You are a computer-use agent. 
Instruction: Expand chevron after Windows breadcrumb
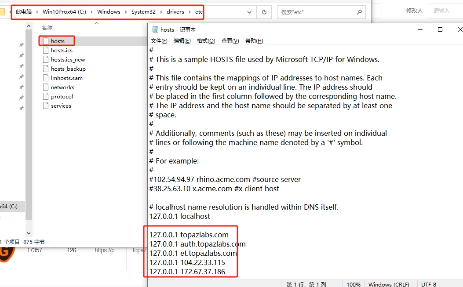click(x=126, y=12)
